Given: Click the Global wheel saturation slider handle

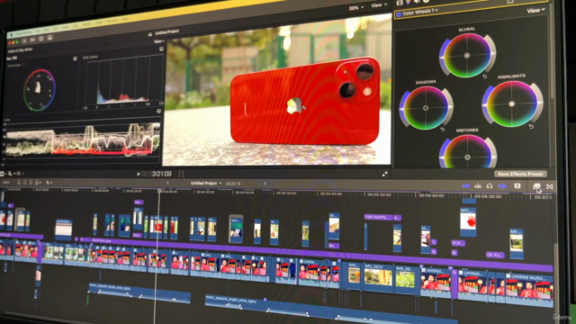Looking at the screenshot, I should 442,58.
